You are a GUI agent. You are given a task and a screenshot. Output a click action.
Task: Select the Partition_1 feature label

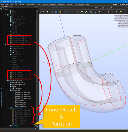click(x=16, y=126)
